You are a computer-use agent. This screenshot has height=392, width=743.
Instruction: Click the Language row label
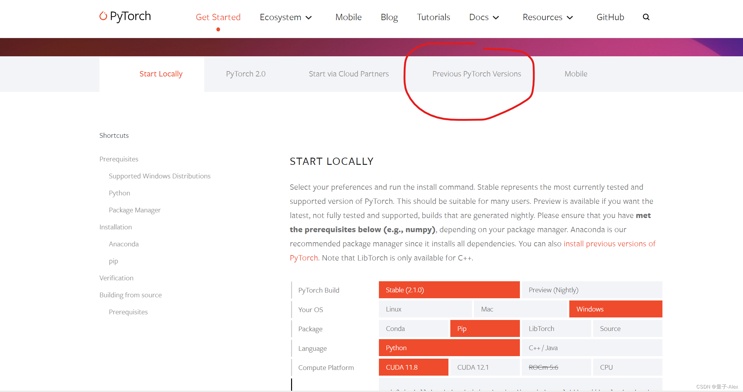coord(312,349)
